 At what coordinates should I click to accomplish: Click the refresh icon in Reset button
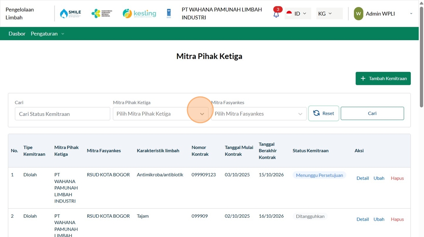coord(316,113)
